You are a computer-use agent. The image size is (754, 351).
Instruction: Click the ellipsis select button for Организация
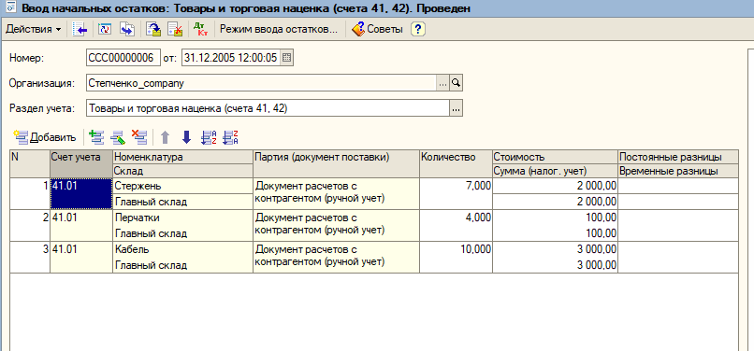coord(442,83)
